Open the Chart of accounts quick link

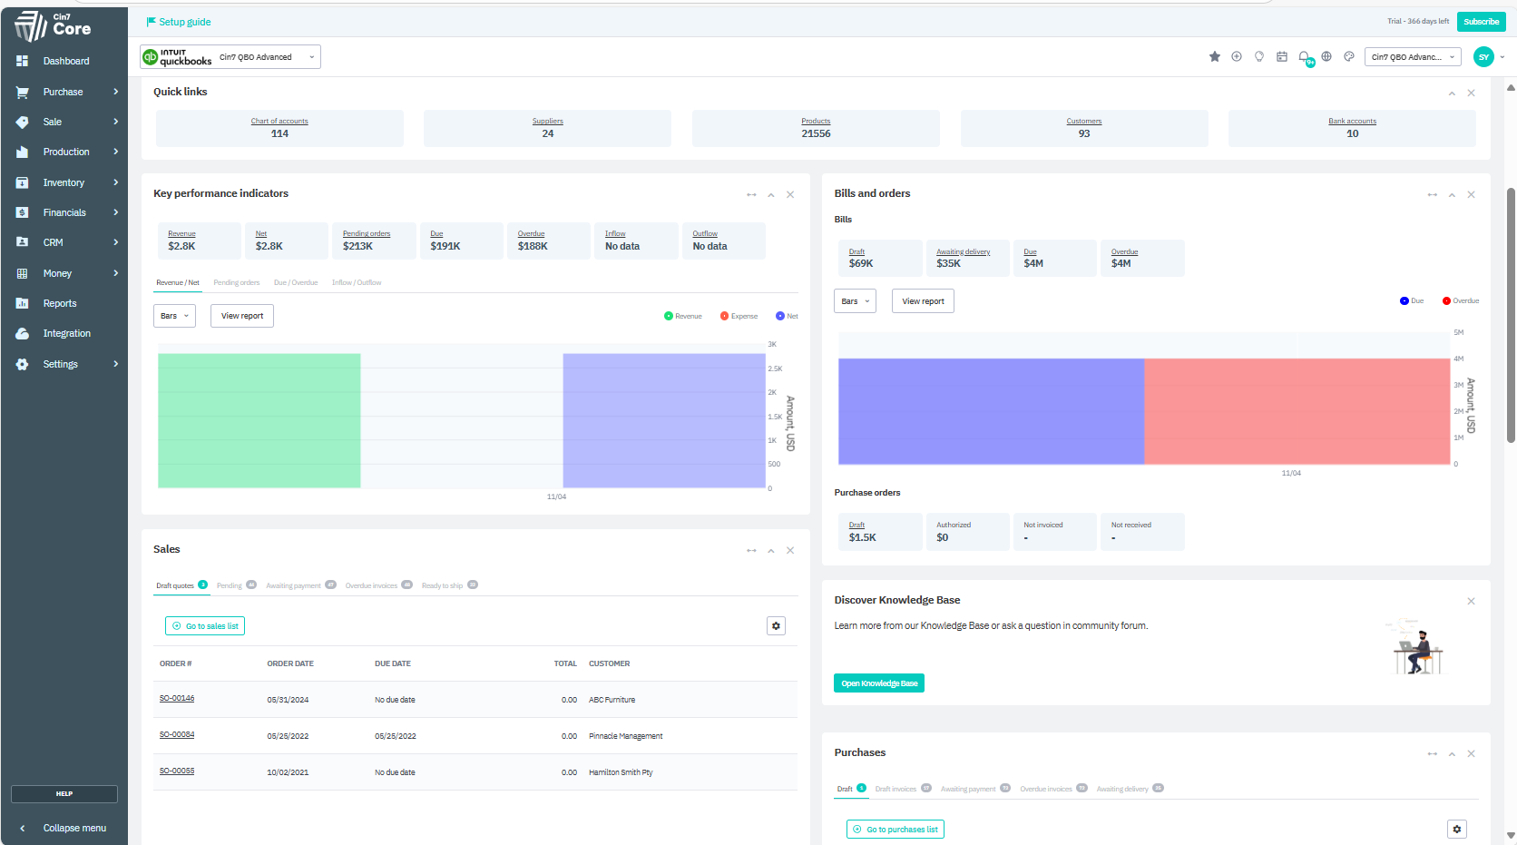point(279,121)
